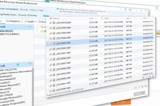Switch file list popup to detail pane view
160x106 pixels.
tap(153, 76)
